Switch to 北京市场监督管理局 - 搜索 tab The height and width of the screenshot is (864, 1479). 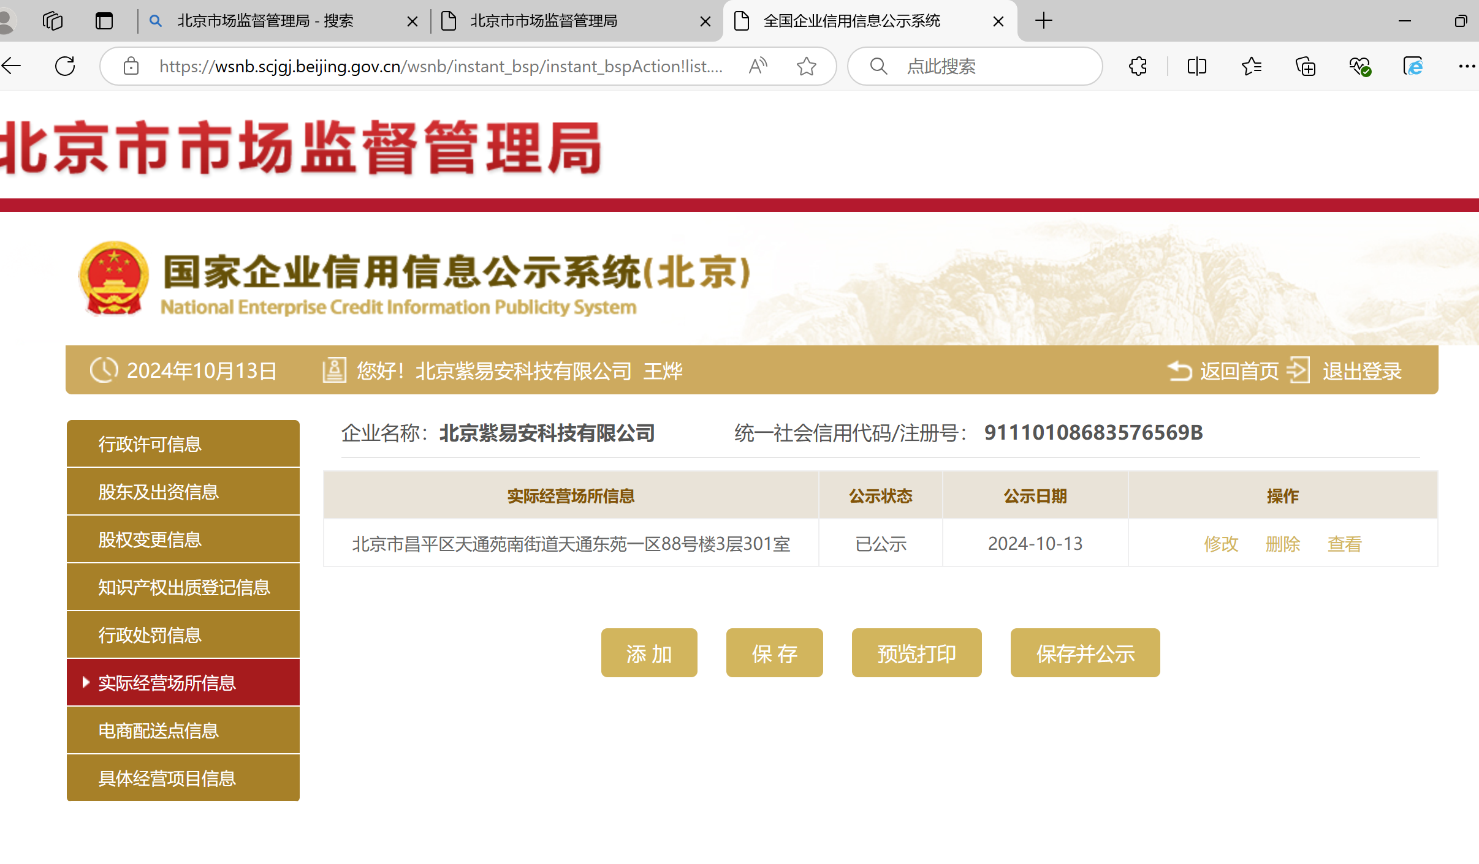tap(283, 21)
